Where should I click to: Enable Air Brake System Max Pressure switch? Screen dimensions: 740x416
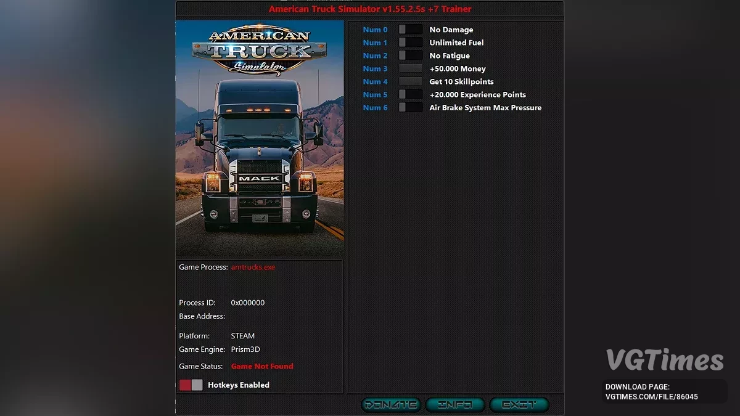pos(411,107)
